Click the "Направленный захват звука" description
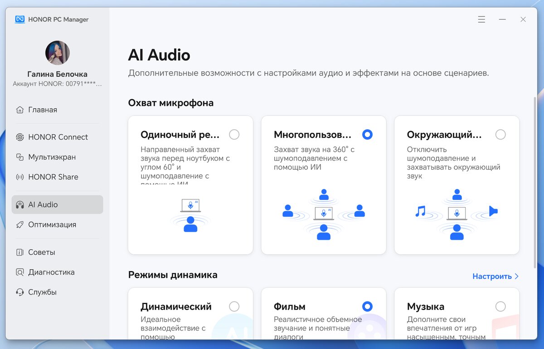 185,165
